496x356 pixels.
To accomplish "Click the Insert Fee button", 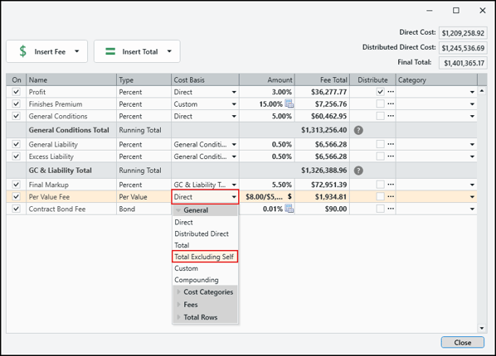I will 46,51.
